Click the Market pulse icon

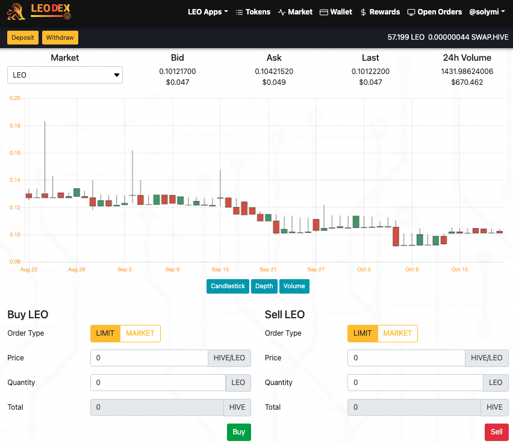click(281, 13)
